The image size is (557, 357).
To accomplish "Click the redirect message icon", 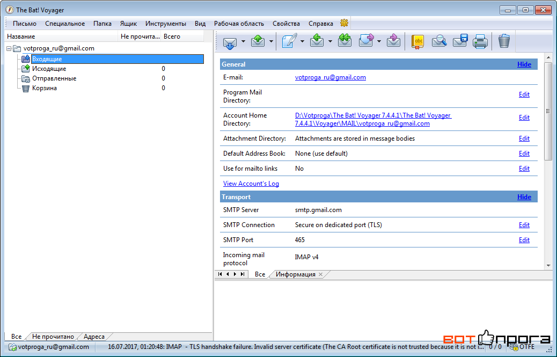I will pyautogui.click(x=393, y=41).
